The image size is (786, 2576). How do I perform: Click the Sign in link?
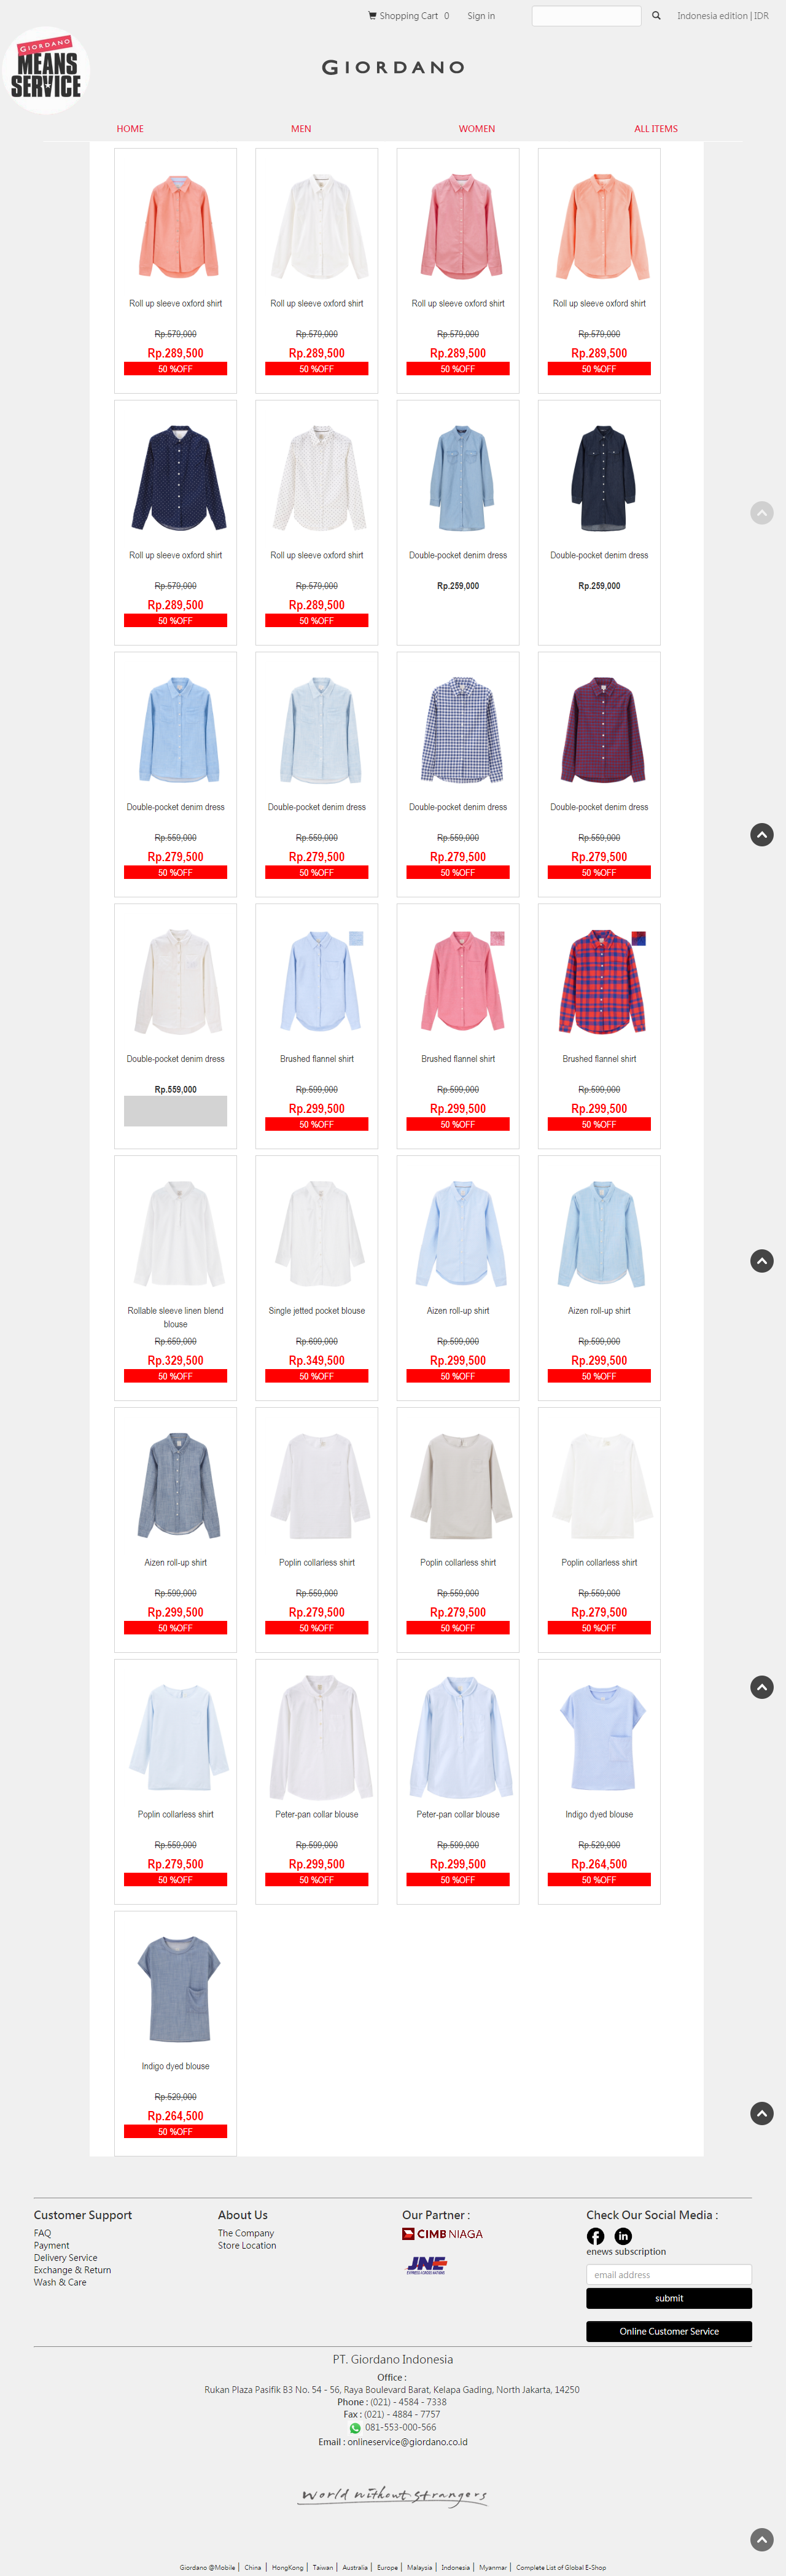point(481,16)
